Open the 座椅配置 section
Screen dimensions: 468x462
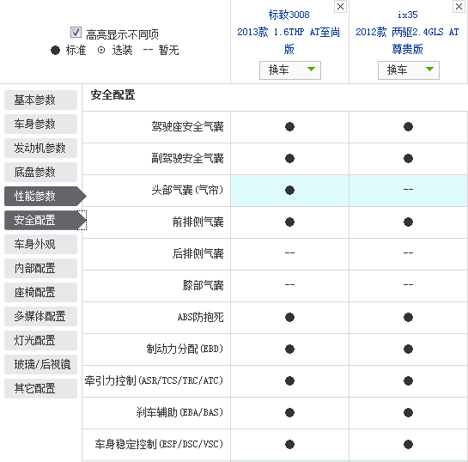click(x=40, y=292)
